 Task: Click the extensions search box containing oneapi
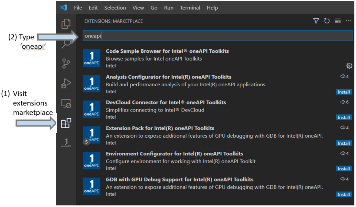[218, 36]
